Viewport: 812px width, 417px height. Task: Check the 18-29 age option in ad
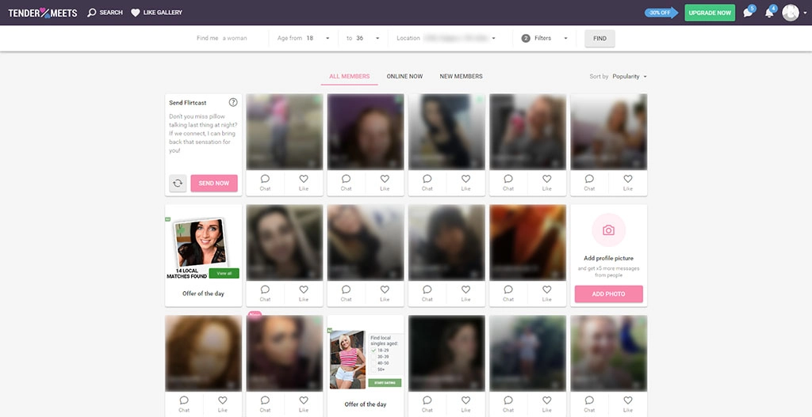pos(374,349)
